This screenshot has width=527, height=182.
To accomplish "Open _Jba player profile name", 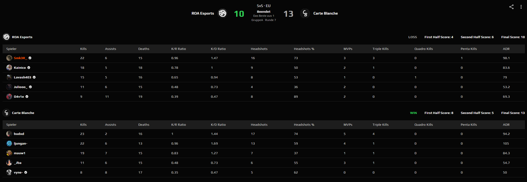I will tap(18, 163).
